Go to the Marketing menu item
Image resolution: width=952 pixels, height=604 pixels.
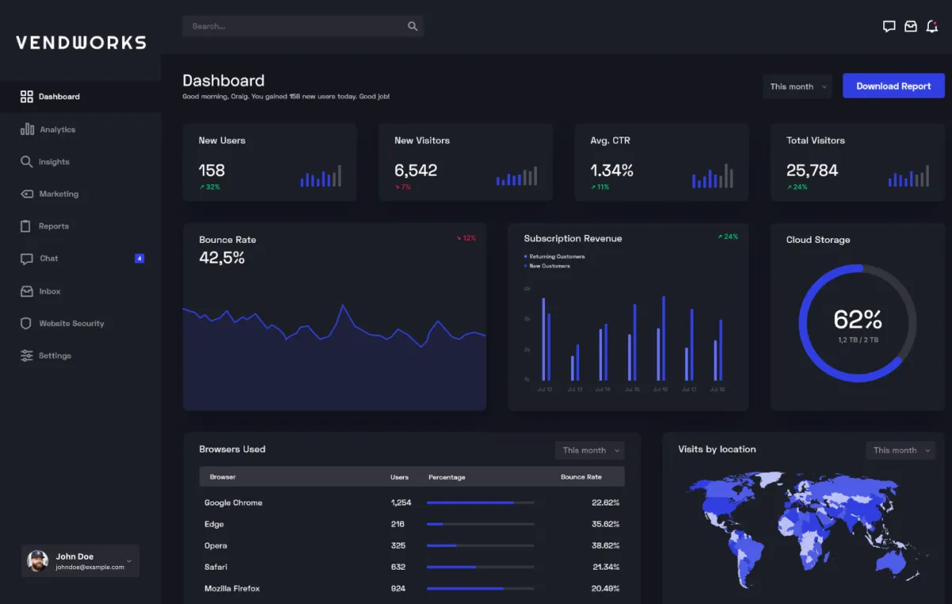(x=59, y=194)
